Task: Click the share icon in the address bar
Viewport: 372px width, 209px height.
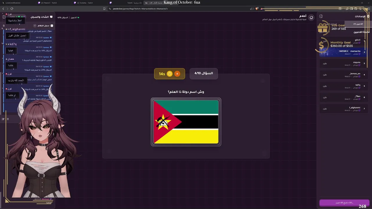Action: pos(251,9)
